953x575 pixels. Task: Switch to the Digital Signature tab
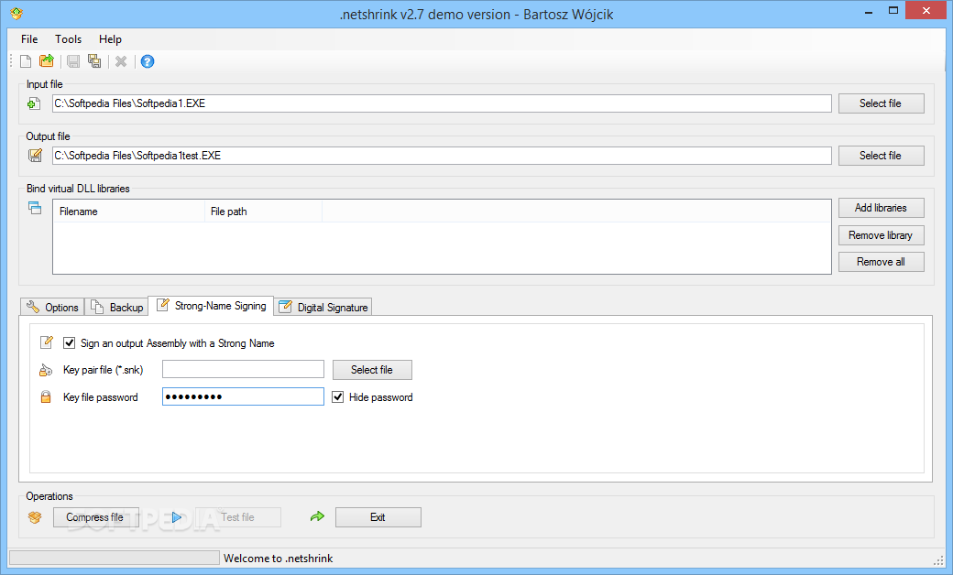click(x=323, y=308)
